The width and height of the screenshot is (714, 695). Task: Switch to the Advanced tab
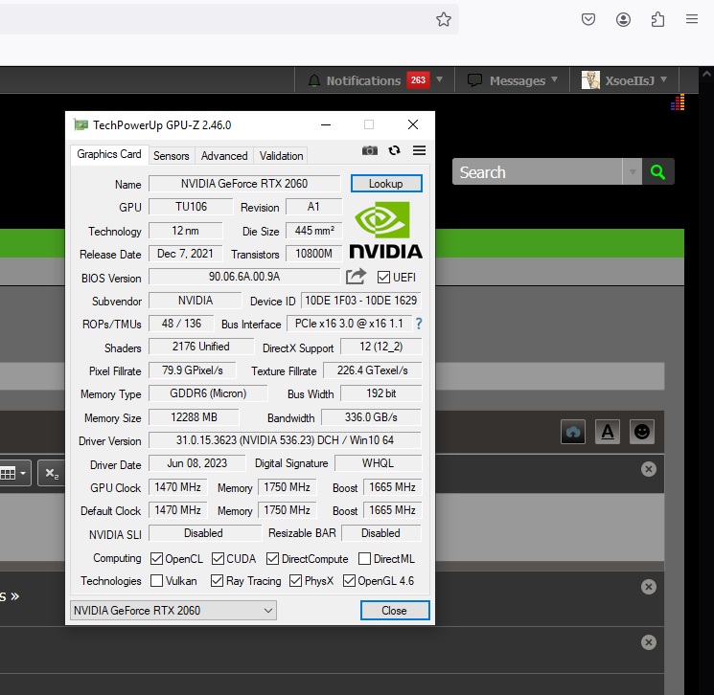[224, 156]
